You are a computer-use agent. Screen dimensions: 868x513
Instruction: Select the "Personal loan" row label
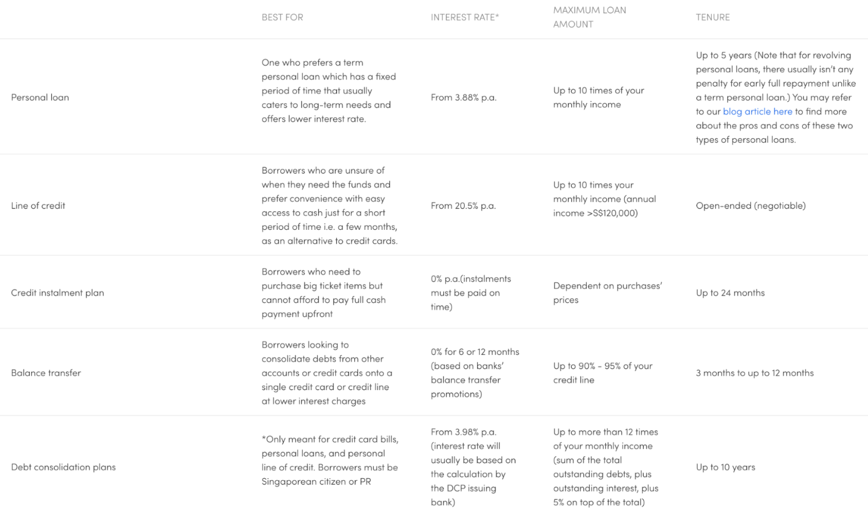point(40,97)
